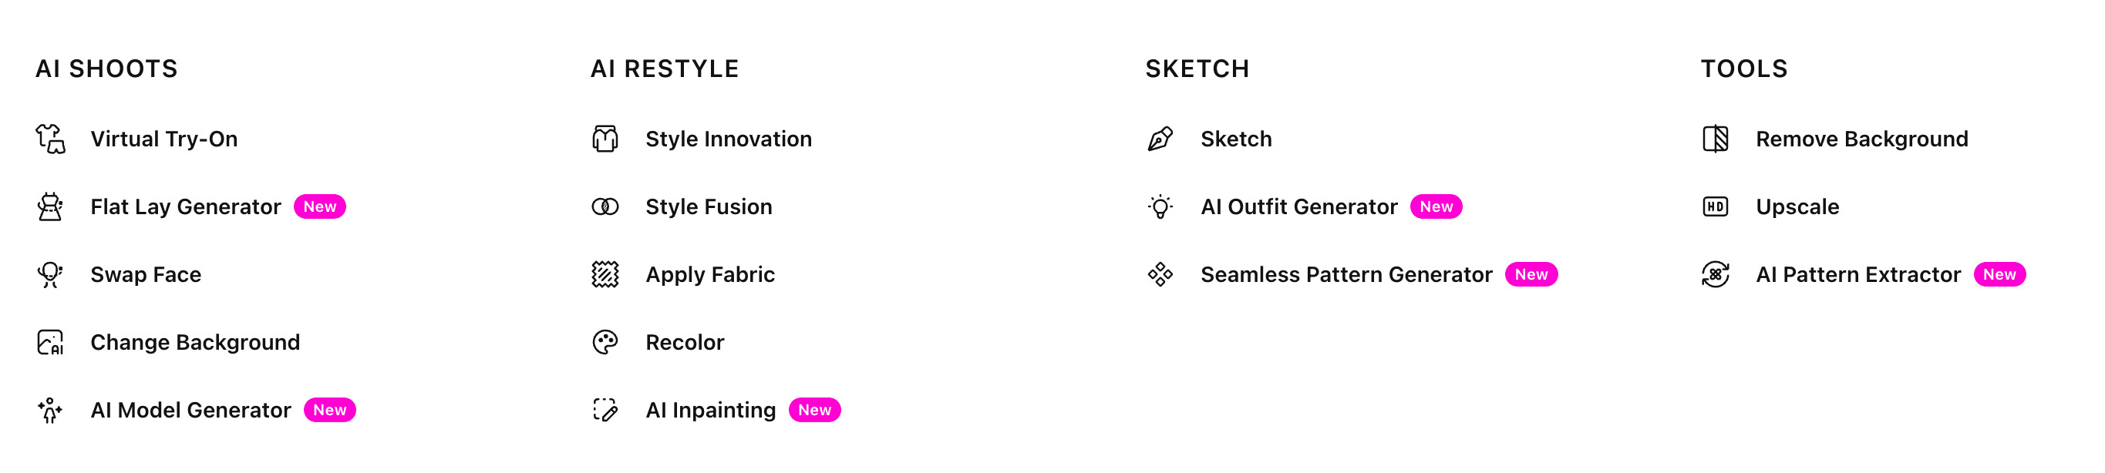Select the Seamless Pattern Generator diamond icon
Image resolution: width=2105 pixels, height=473 pixels.
(1159, 274)
